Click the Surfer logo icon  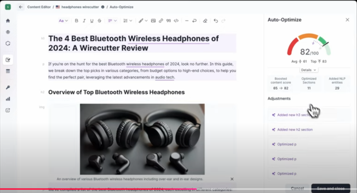click(8, 7)
